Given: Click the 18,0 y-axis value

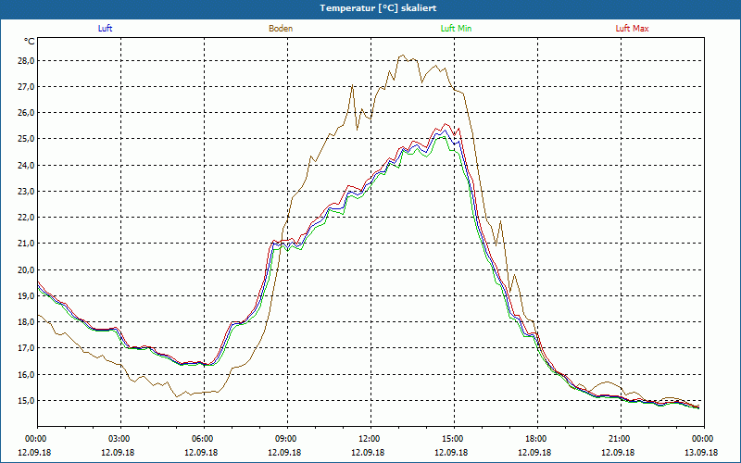Looking at the screenshot, I should (26, 321).
